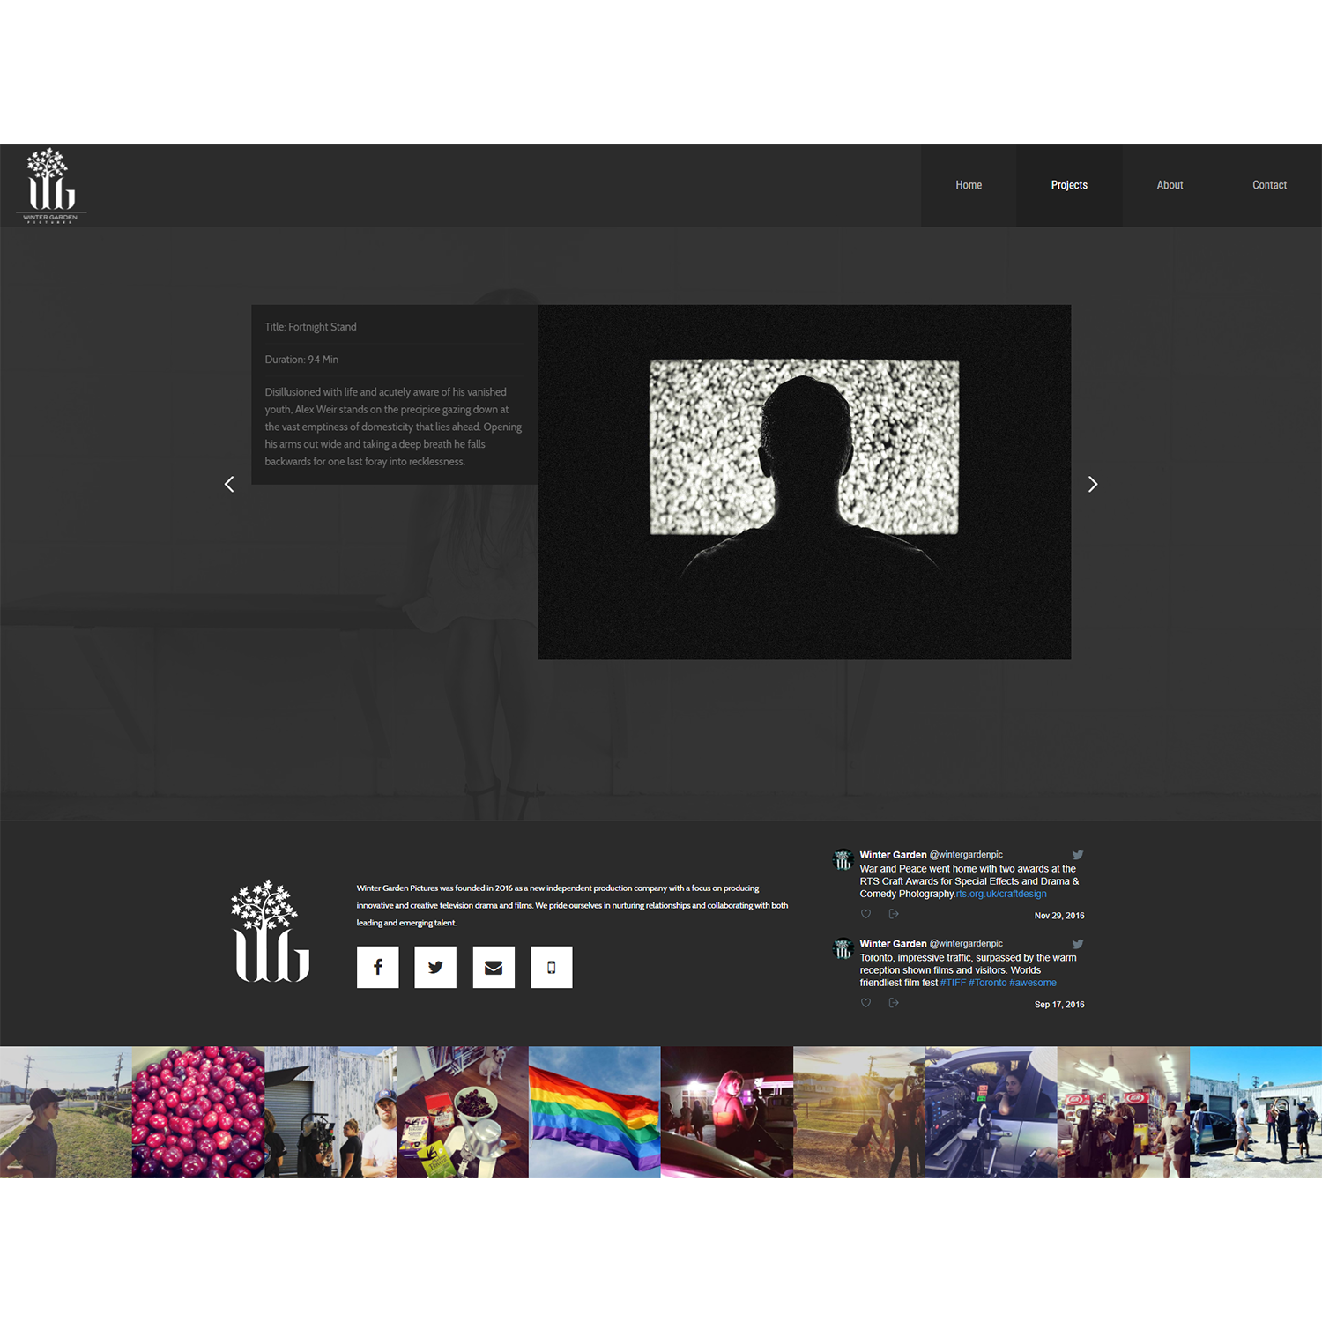This screenshot has width=1322, height=1322.
Task: Retweet the Toronto traffic tweet
Action: click(894, 1003)
